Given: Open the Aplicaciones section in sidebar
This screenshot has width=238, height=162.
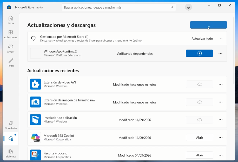Looking at the screenshot, I should (11, 34).
